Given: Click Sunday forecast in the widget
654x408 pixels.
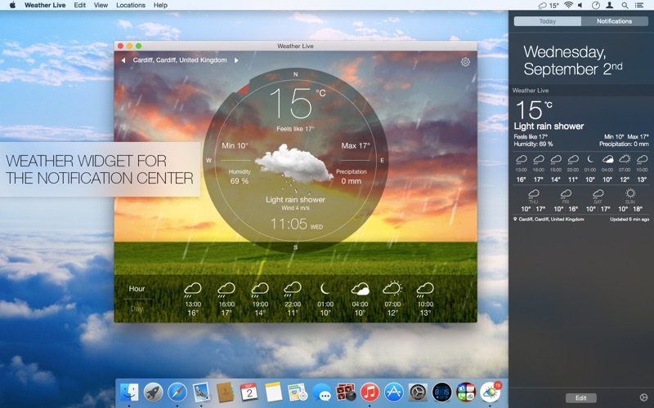Looking at the screenshot, I should tap(629, 199).
